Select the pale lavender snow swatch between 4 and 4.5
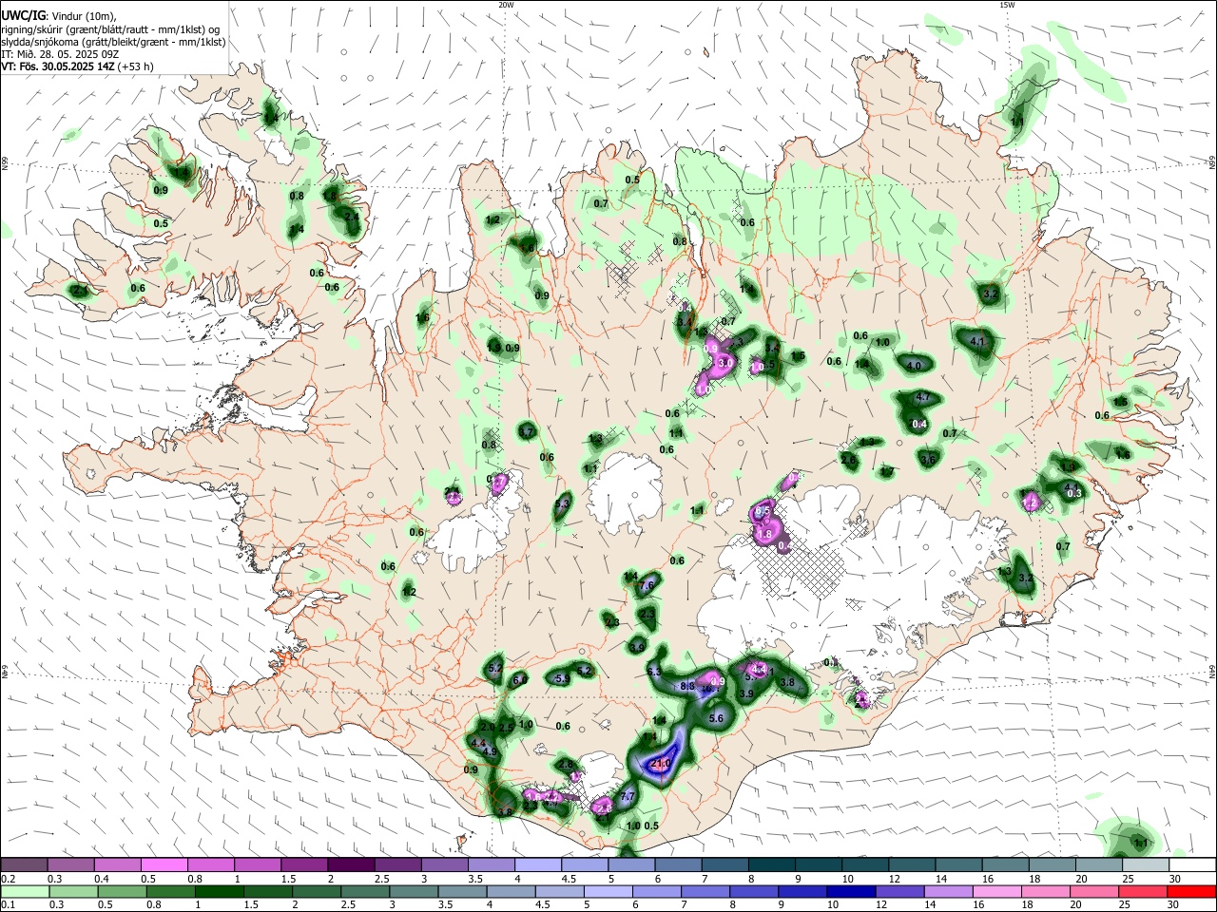Screen dimensions: 1217x912 (537, 864)
